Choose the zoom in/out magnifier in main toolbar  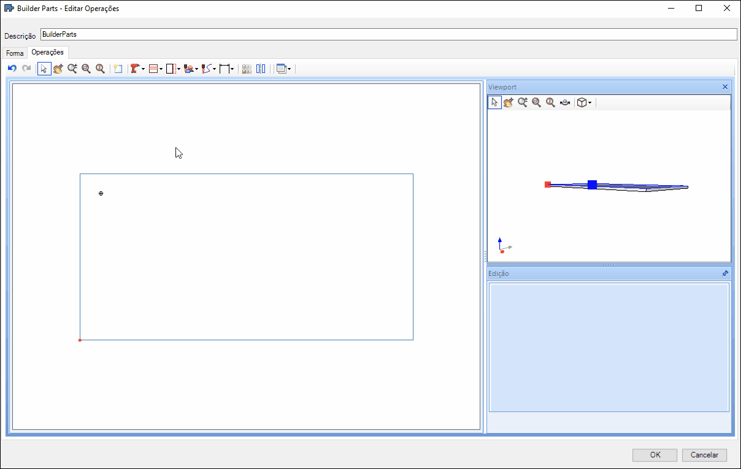pos(72,69)
